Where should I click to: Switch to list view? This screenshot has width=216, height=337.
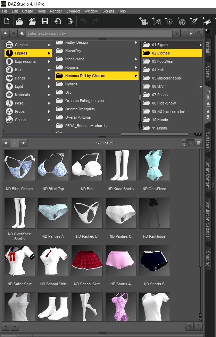199,143
